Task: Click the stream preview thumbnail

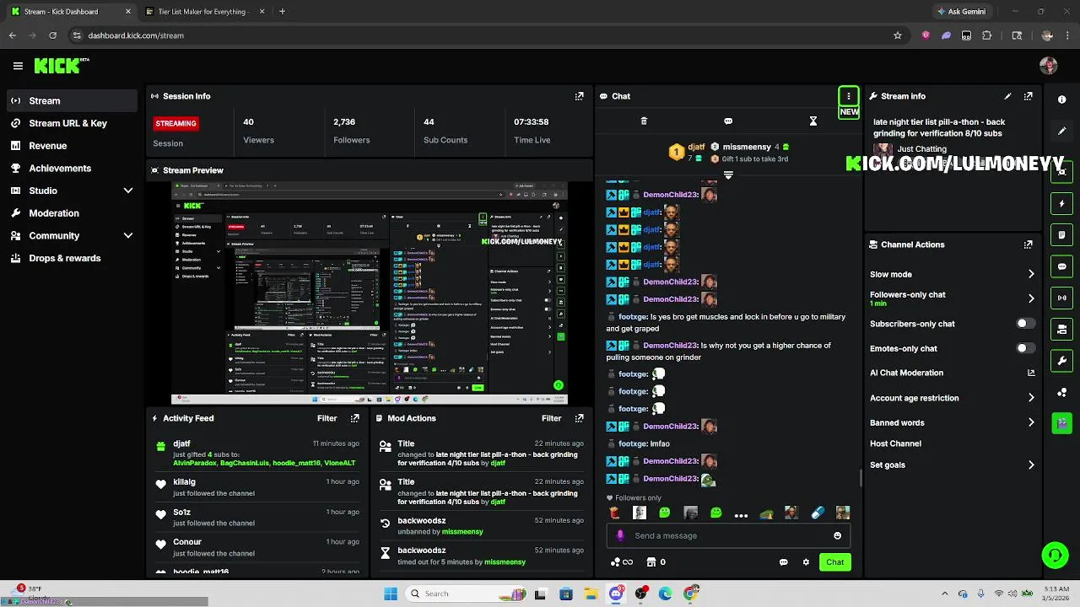Action: tap(369, 293)
